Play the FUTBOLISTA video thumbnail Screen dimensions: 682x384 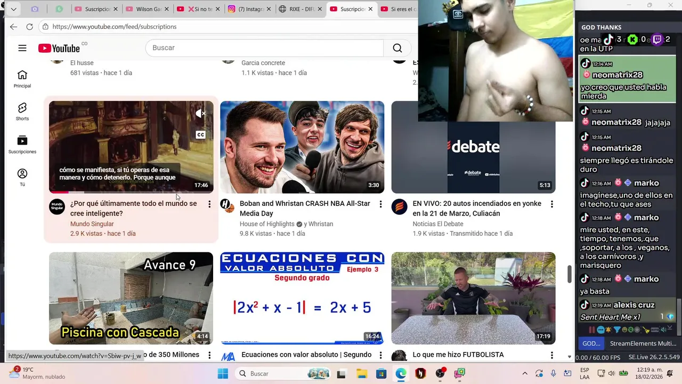[473, 298]
